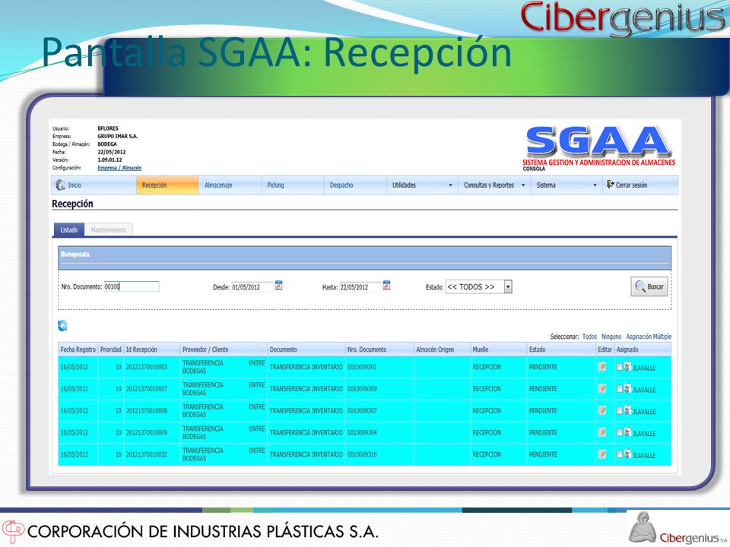Select all rows with Todos link
The image size is (730, 547).
[x=589, y=337]
